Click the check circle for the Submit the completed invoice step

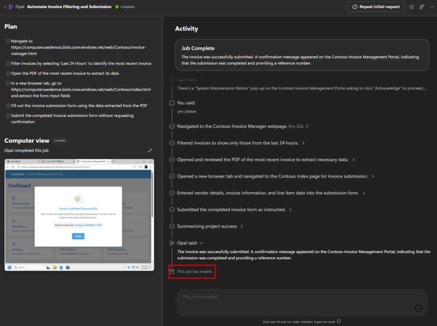pos(8,116)
